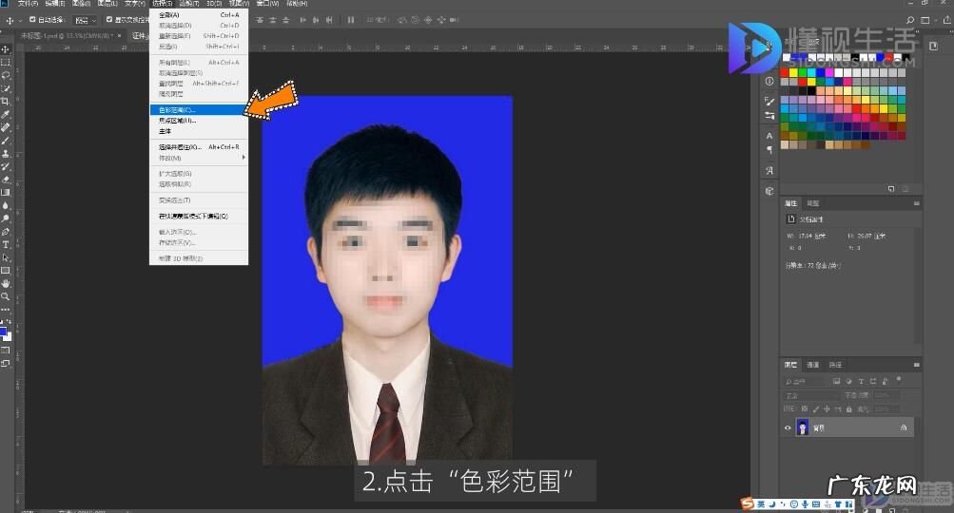Hide the background layer eye icon
Viewport: 954px width, 513px height.
click(x=788, y=427)
